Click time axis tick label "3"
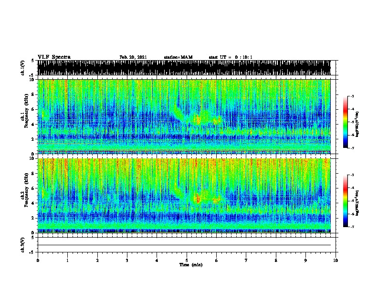 click(x=127, y=261)
